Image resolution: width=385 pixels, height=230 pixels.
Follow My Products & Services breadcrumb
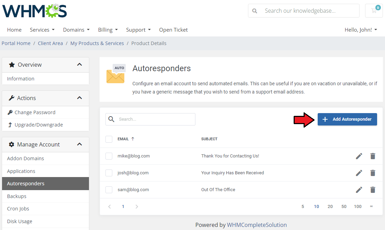tap(97, 43)
